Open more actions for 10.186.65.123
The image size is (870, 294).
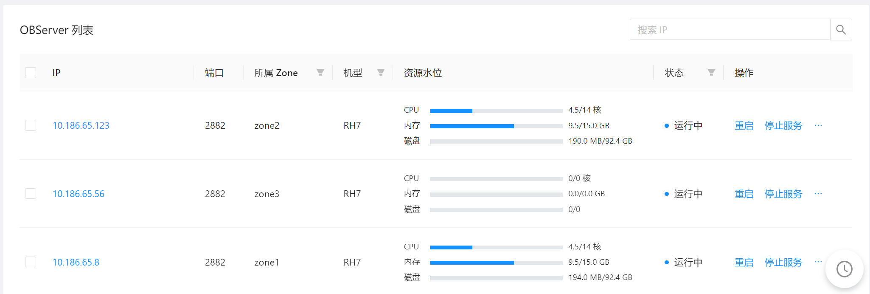pos(818,125)
